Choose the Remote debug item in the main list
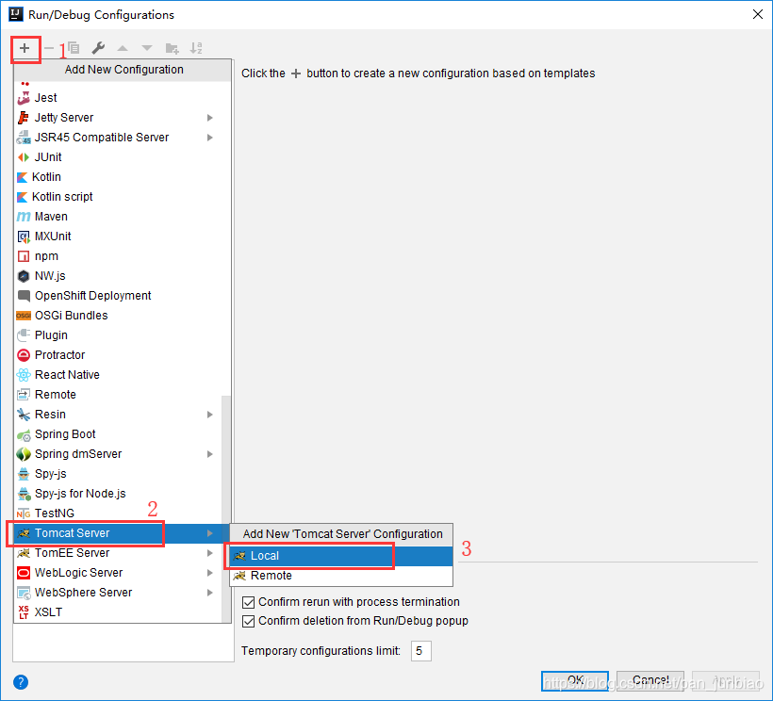The width and height of the screenshot is (773, 701). 117,395
